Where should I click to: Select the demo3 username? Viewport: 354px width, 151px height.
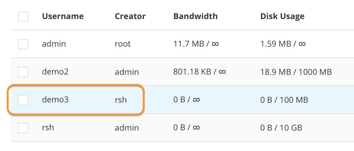coord(56,100)
